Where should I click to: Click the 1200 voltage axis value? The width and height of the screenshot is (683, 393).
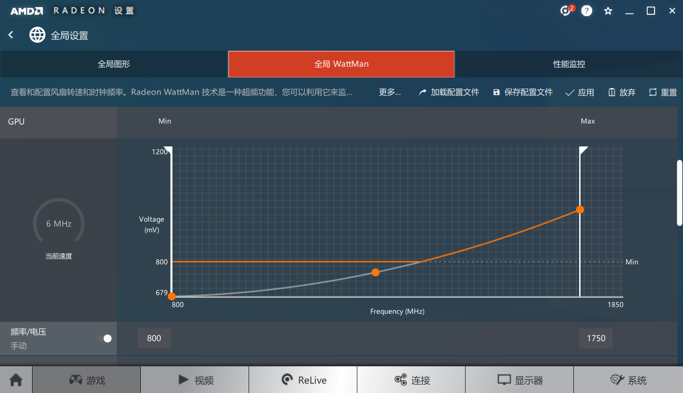tap(160, 152)
